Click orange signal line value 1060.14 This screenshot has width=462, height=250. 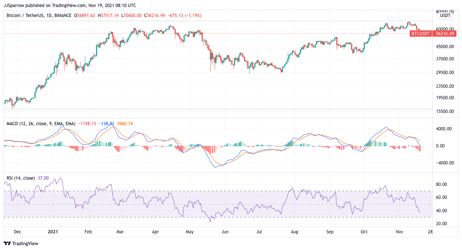(125, 123)
